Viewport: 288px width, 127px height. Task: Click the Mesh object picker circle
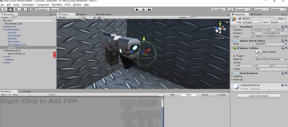coord(286,44)
